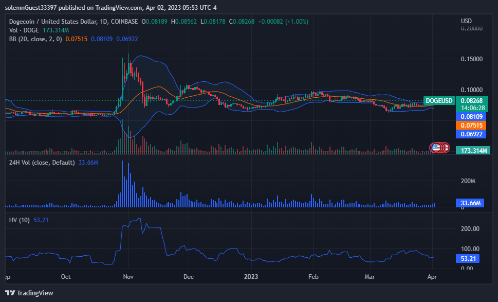
Task: Click the green 0.08268 current price label
Action: tap(469, 101)
